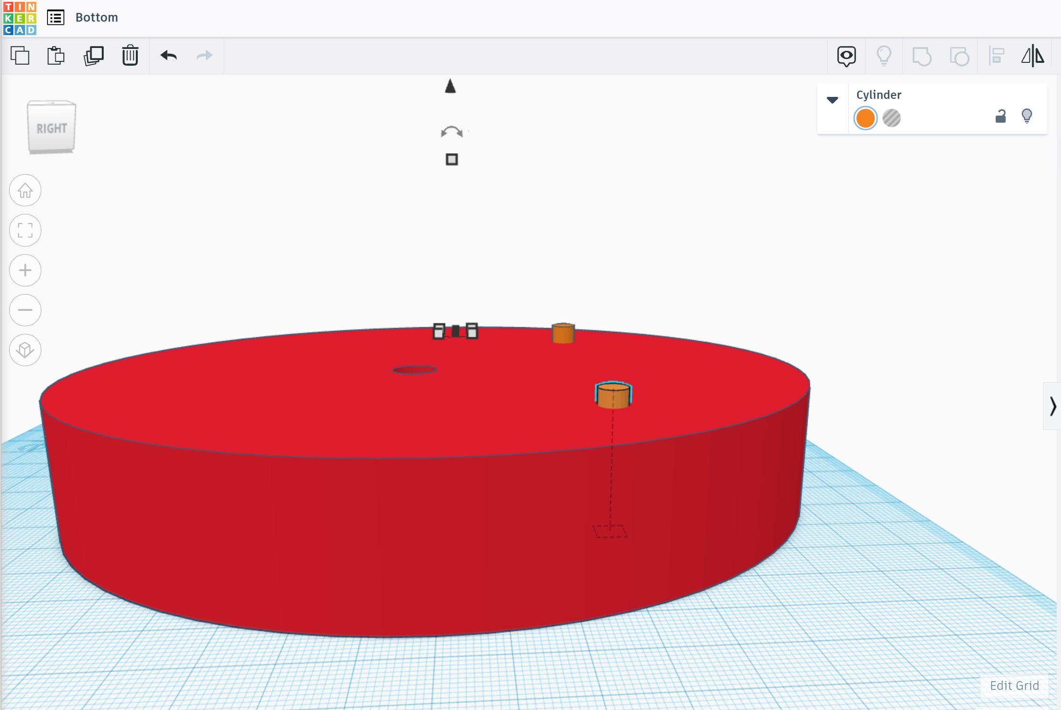
Task: Click the top square height handle
Action: coord(452,159)
